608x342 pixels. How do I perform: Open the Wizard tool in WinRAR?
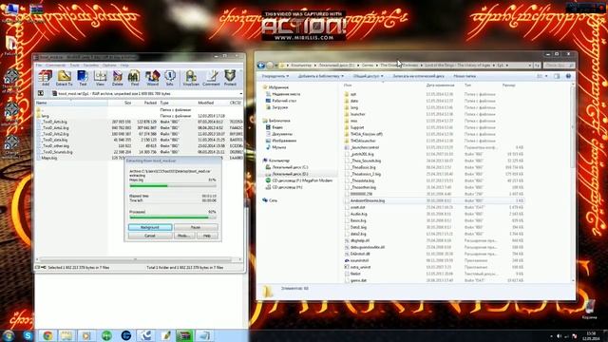(x=152, y=78)
